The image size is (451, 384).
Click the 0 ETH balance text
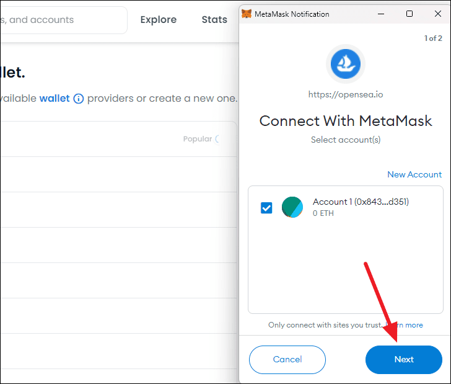(323, 213)
